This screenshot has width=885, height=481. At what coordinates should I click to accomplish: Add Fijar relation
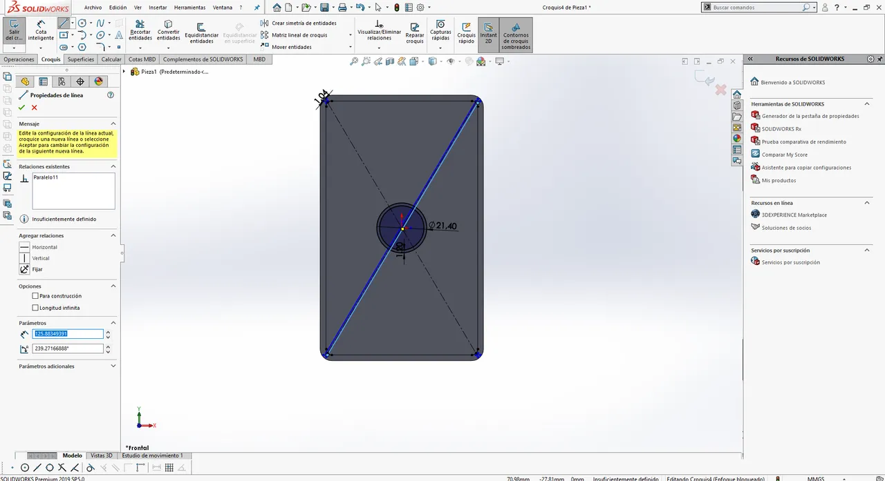pyautogui.click(x=32, y=269)
